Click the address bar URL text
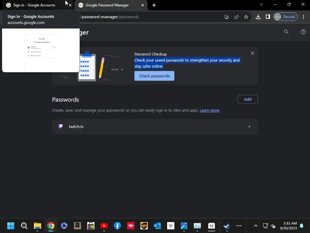Image resolution: width=310 pixels, height=233 pixels. click(110, 17)
